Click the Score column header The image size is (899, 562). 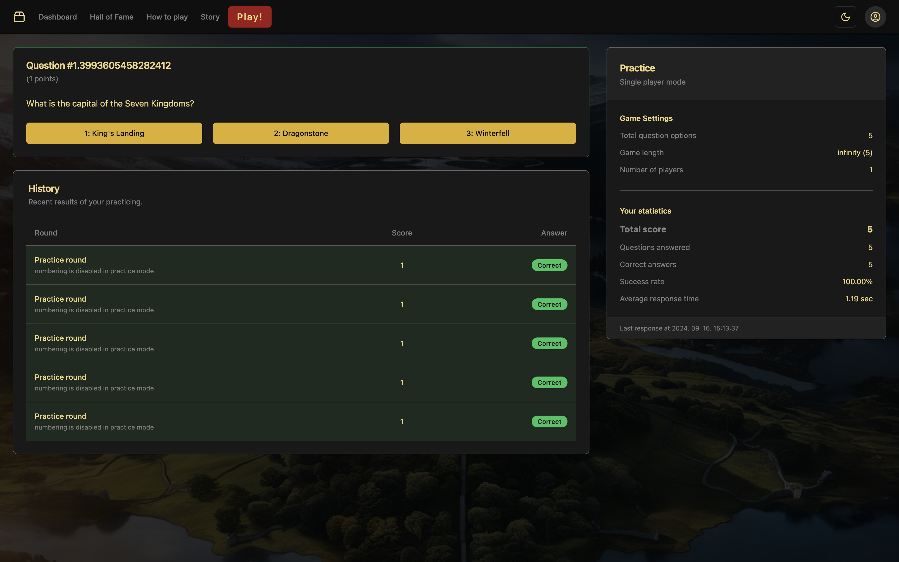(x=402, y=233)
